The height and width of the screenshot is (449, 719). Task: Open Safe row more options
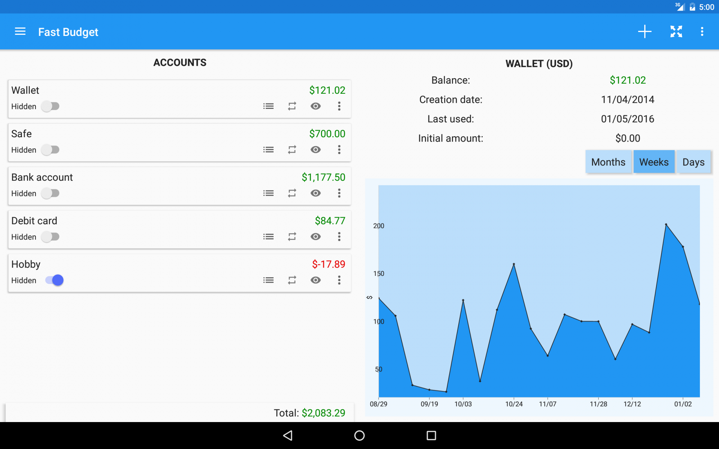[x=339, y=150]
